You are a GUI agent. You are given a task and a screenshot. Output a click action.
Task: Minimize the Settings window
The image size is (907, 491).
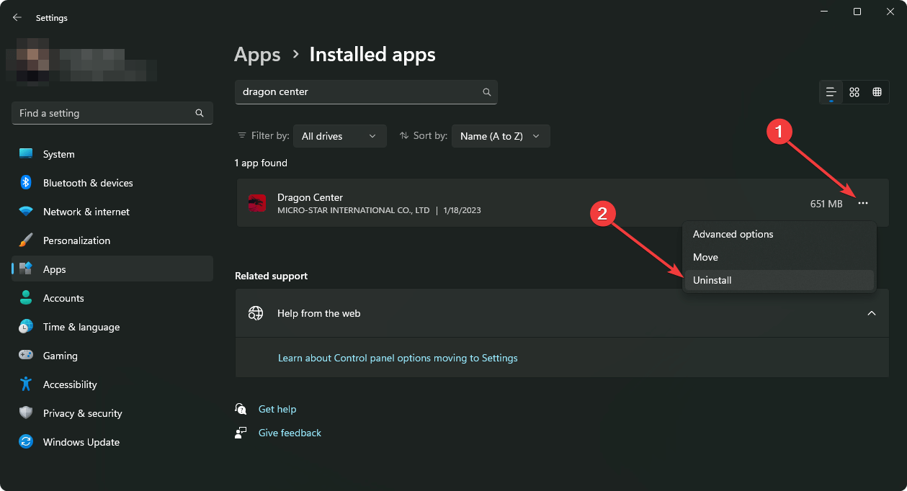click(x=823, y=12)
